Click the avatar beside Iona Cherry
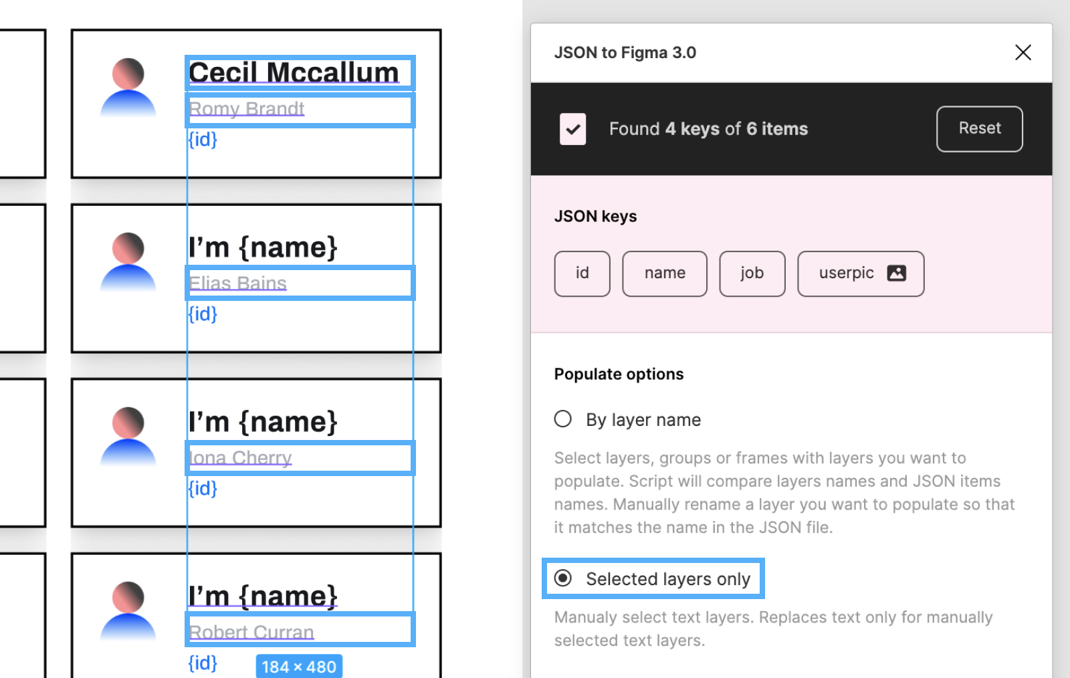Screen dimensions: 1070x678 tap(128, 437)
